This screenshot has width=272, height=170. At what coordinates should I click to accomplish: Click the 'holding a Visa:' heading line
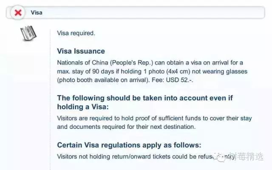pos(83,107)
